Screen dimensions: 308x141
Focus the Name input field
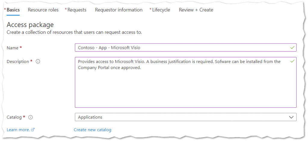pyautogui.click(x=186, y=48)
